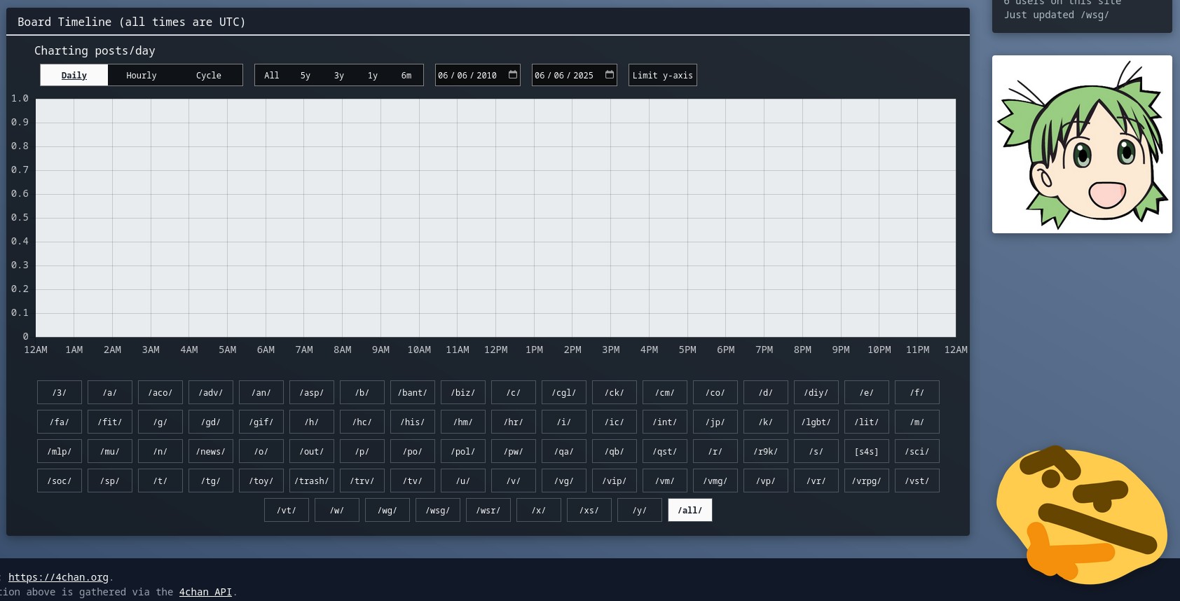Select the Daily chart mode
Screen dimensions: 1180x601
click(x=74, y=75)
